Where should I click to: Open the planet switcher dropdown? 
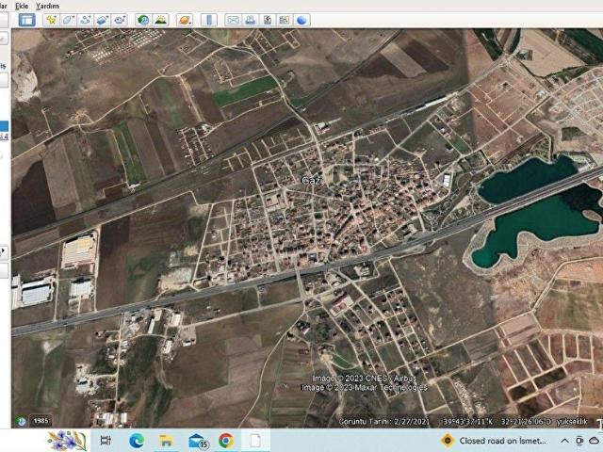[185, 20]
